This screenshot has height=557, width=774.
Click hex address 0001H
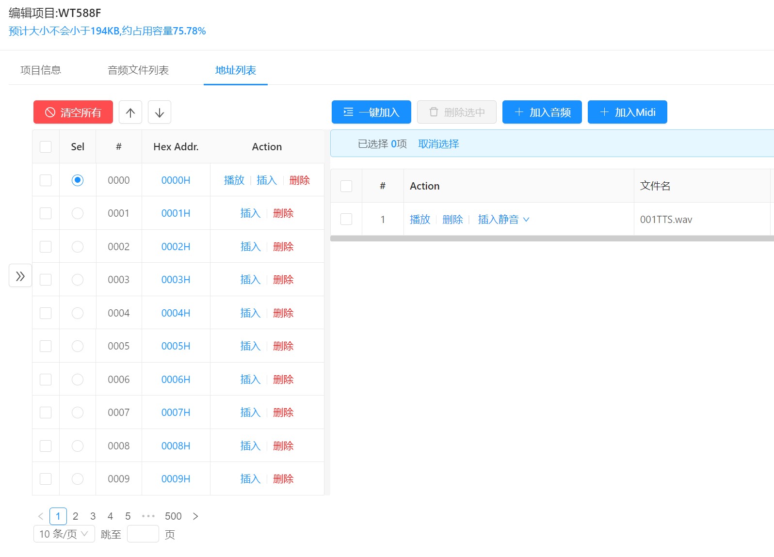[x=176, y=213]
